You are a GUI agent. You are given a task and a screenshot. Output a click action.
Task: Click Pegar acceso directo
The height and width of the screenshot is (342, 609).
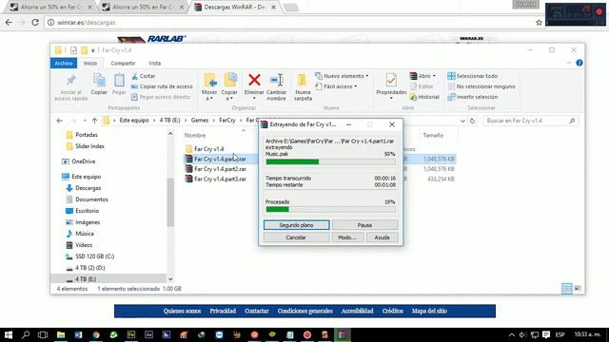[161, 97]
